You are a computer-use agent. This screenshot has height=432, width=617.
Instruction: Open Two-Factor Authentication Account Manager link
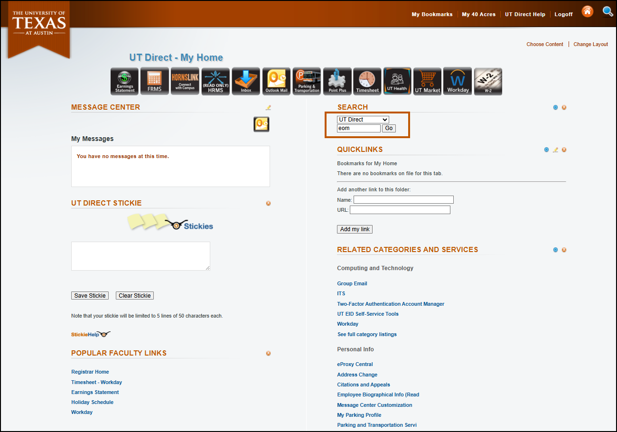tap(391, 304)
